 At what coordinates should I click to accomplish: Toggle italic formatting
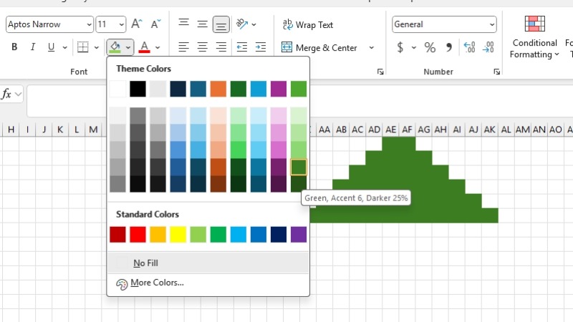click(x=32, y=48)
